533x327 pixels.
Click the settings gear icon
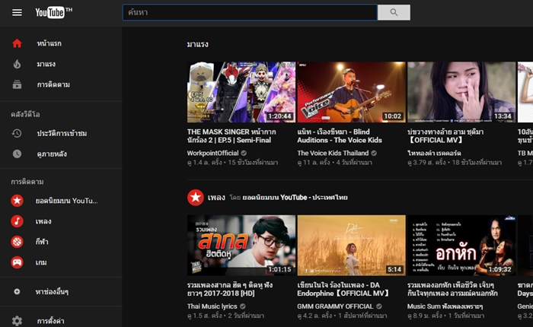[x=17, y=321]
